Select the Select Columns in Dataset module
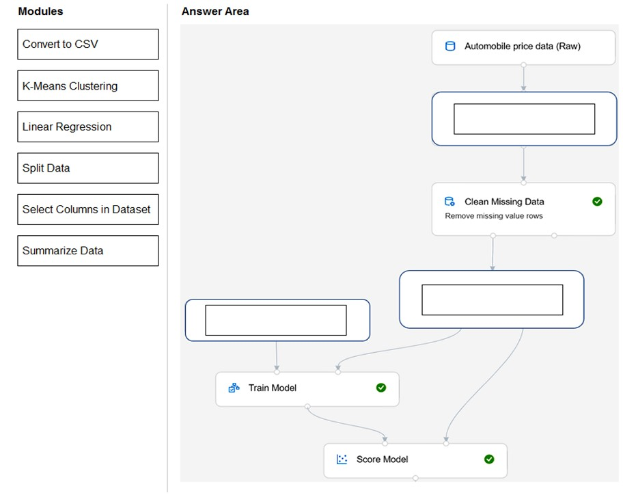 click(x=88, y=210)
